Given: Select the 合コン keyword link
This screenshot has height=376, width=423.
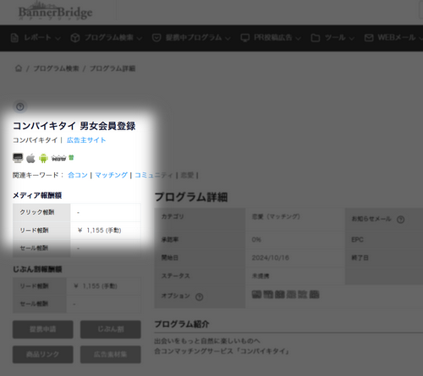Looking at the screenshot, I should (78, 175).
